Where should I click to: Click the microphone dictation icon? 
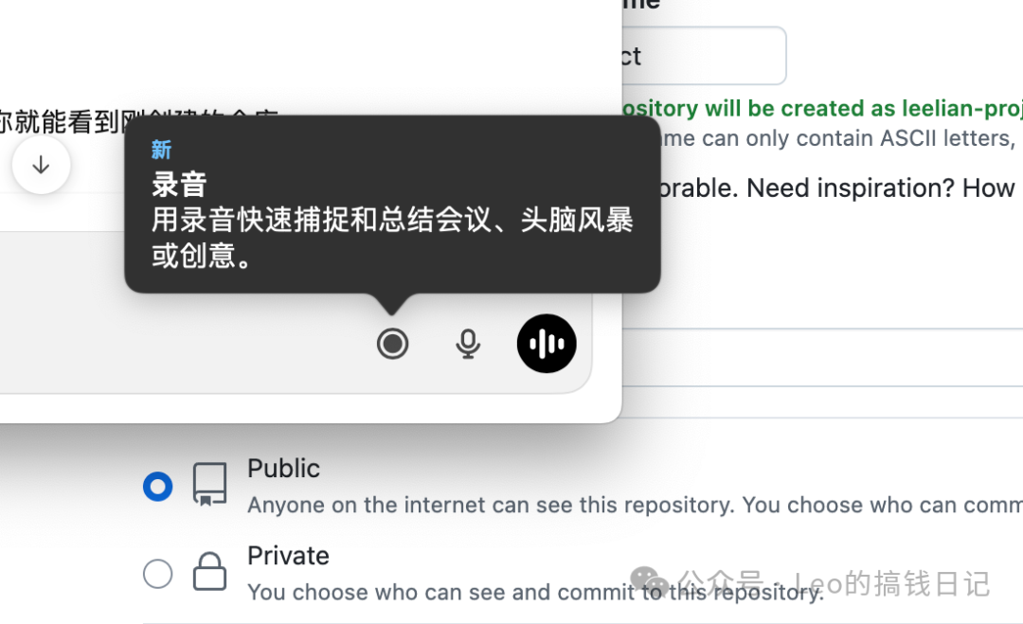click(x=468, y=344)
